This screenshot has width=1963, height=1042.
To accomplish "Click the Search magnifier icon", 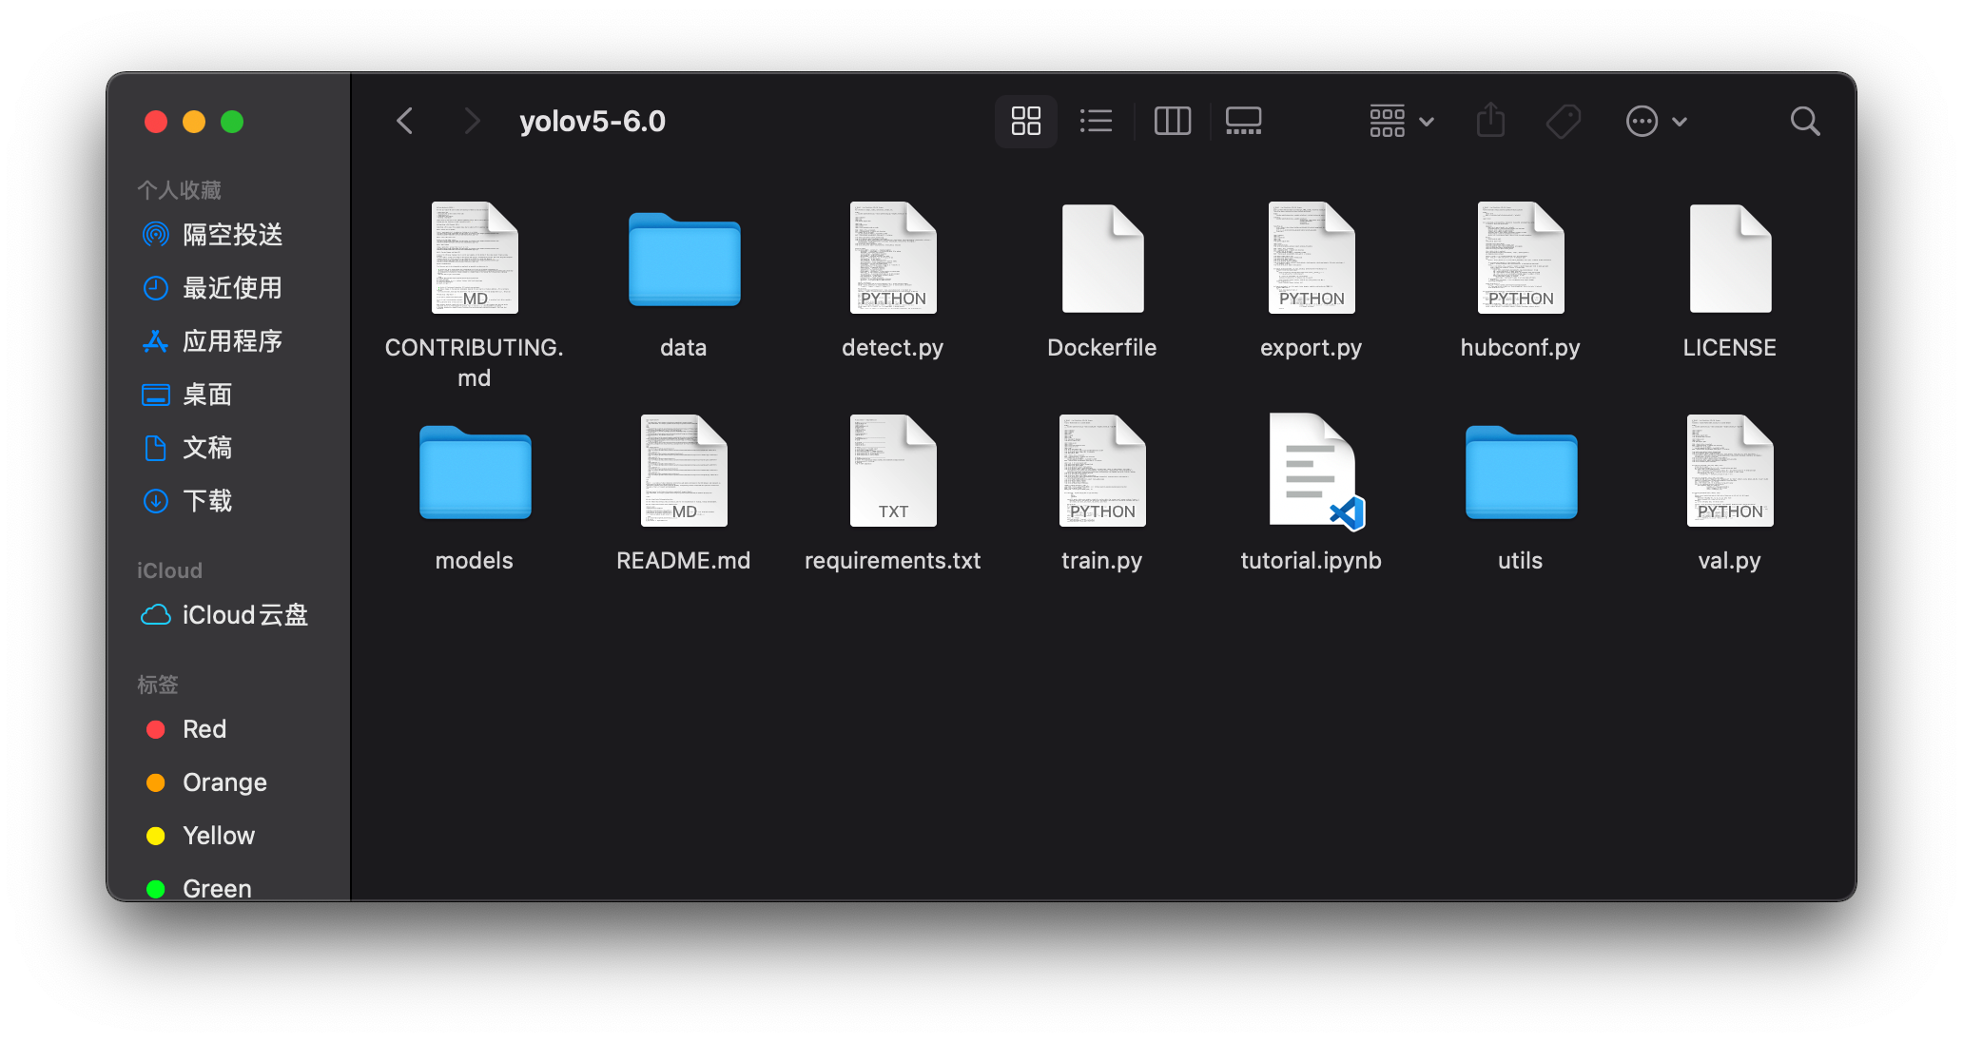I will (1804, 121).
